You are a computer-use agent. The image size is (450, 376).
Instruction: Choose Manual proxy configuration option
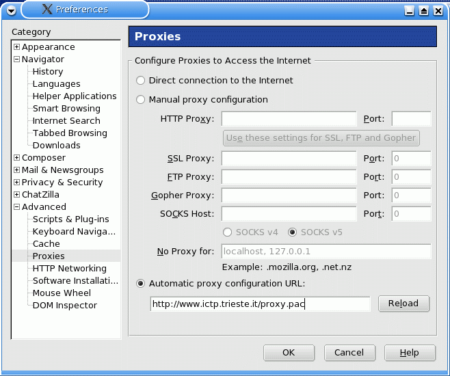tap(141, 100)
